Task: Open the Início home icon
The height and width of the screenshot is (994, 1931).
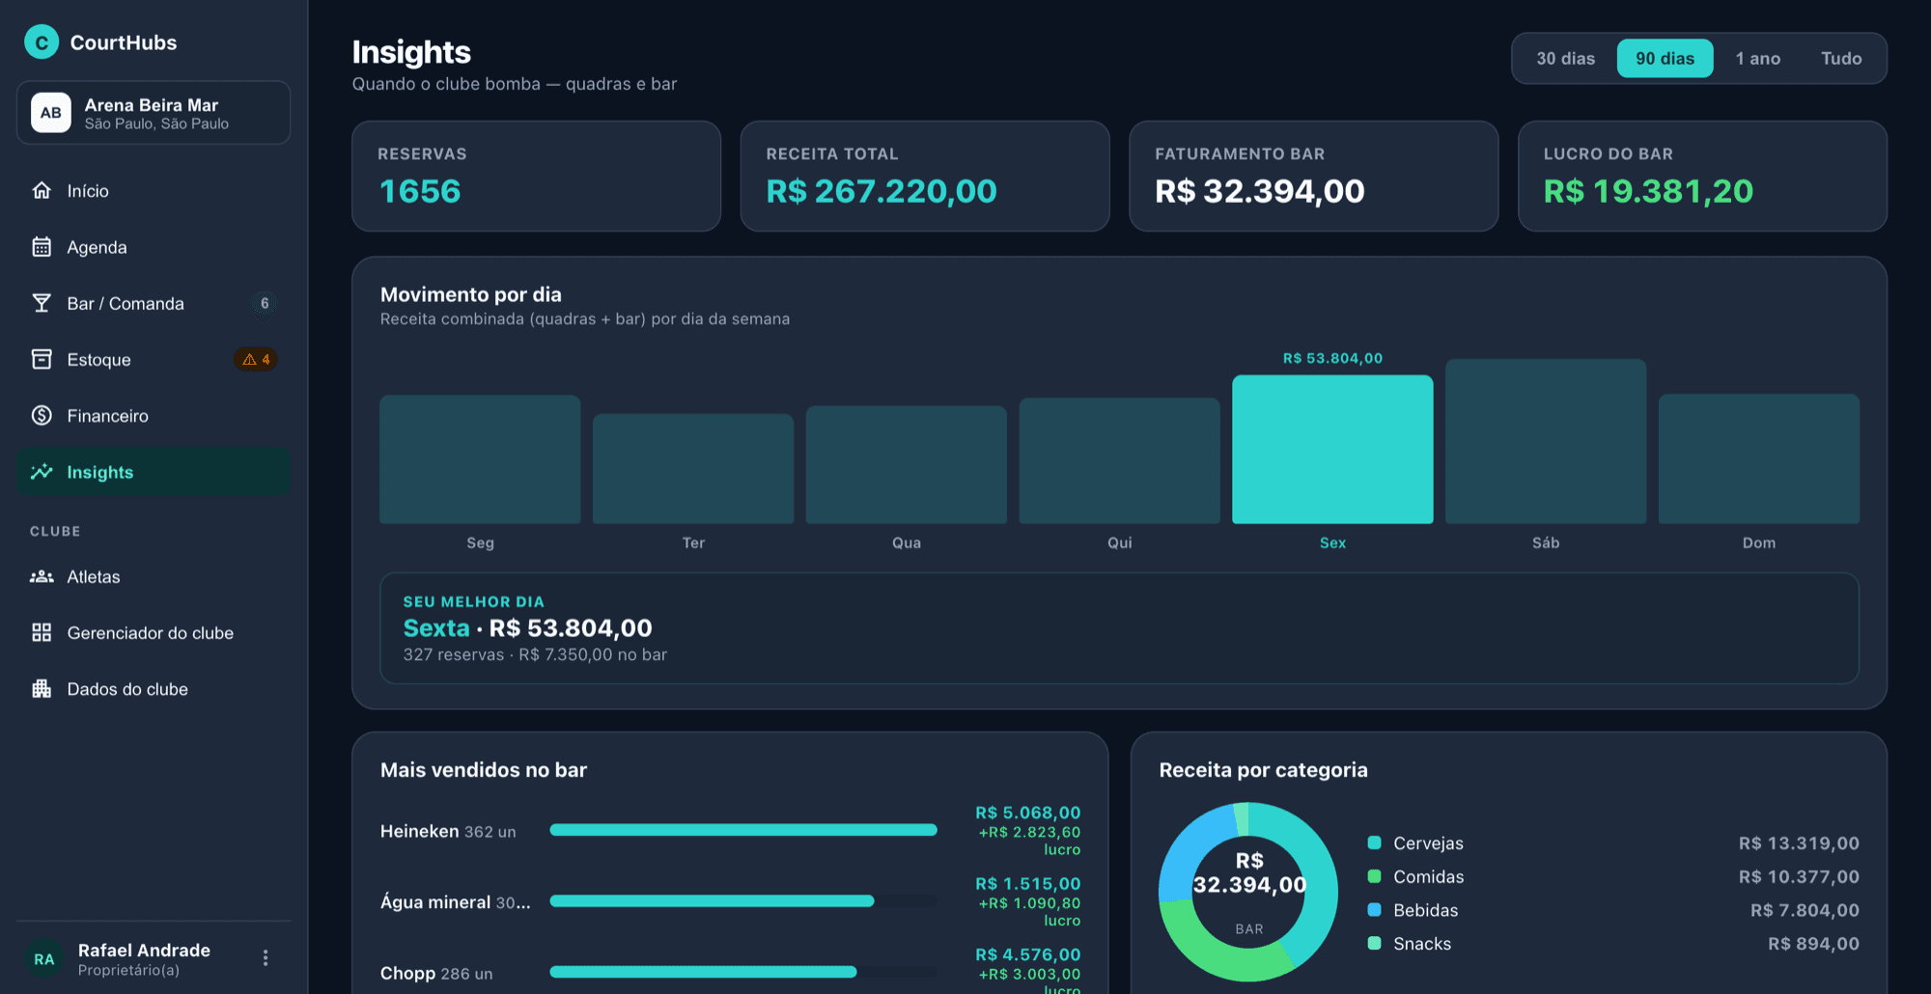Action: point(42,191)
